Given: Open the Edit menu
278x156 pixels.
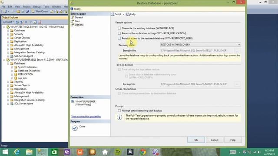Looking at the screenshot, I should click(x=10, y=6).
